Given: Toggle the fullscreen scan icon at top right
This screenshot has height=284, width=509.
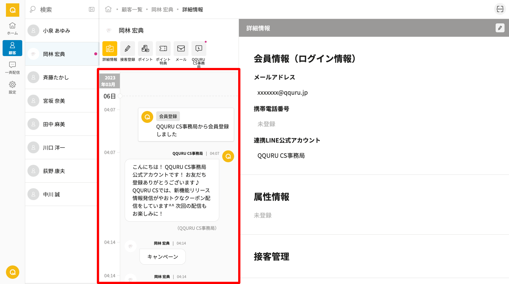Looking at the screenshot, I should tap(500, 9).
